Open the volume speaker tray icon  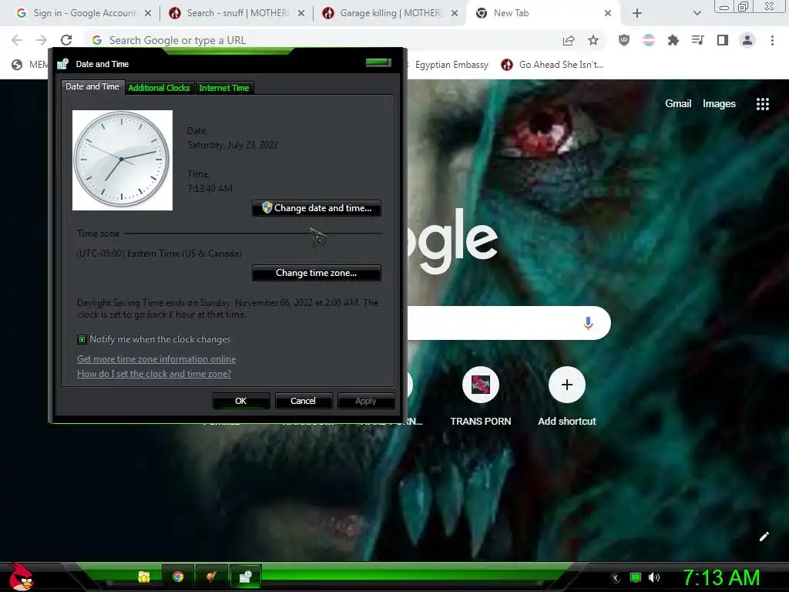pos(654,577)
